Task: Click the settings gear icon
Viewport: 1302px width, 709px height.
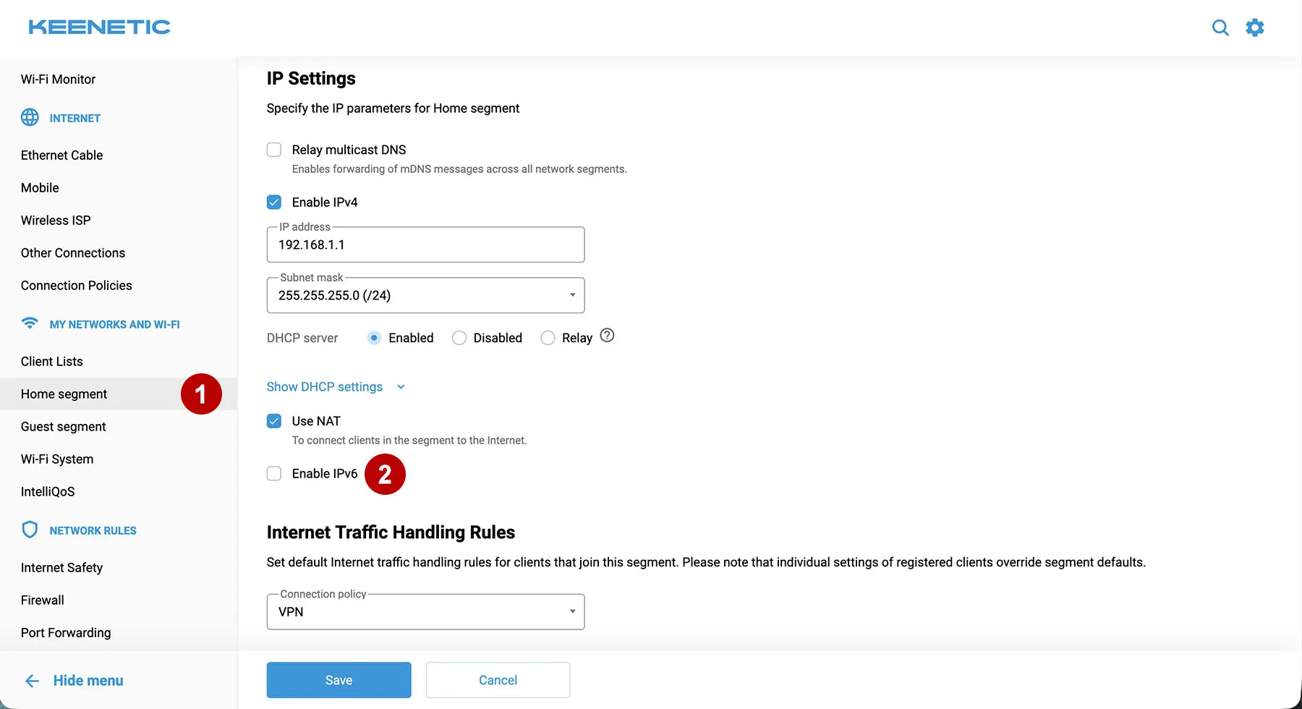Action: click(x=1255, y=27)
